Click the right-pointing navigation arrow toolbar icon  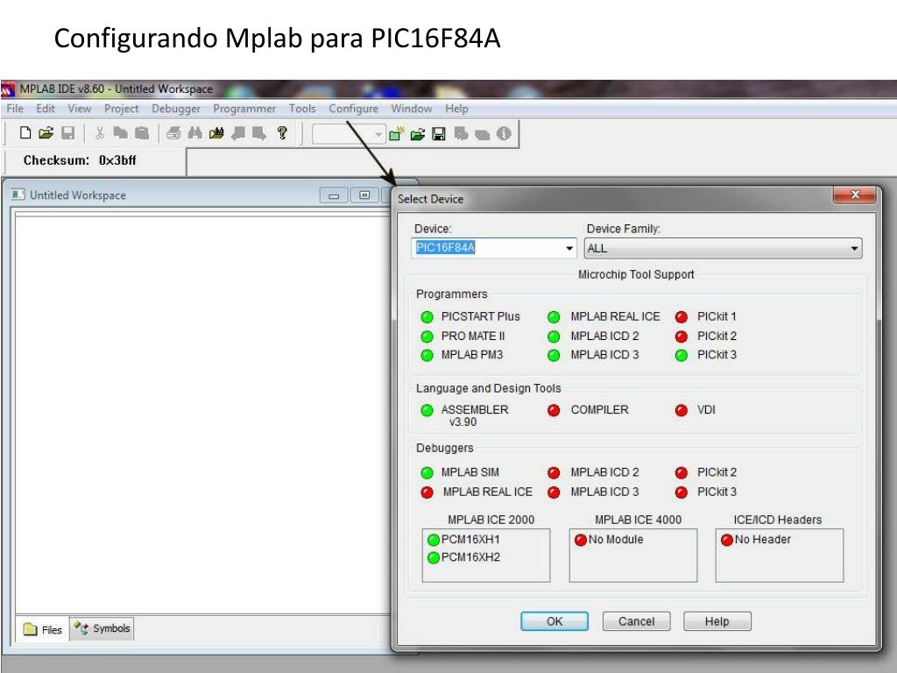point(259,133)
